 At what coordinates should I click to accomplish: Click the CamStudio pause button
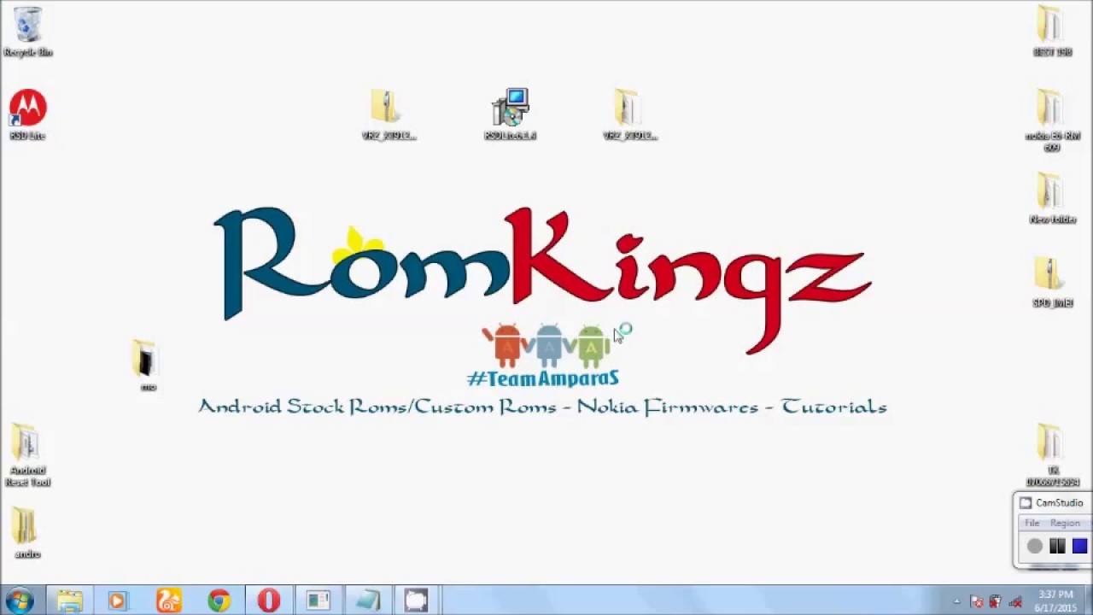pos(1057,547)
